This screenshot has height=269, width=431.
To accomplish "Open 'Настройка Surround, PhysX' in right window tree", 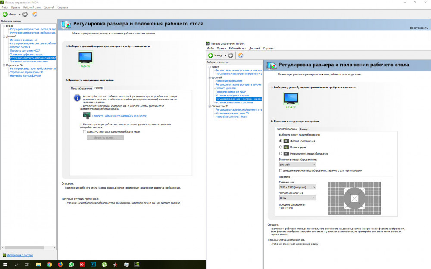I will tap(231, 117).
